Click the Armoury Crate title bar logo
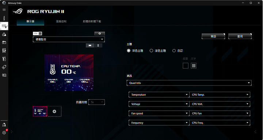This screenshot has height=140, width=263. (x=4, y=3)
